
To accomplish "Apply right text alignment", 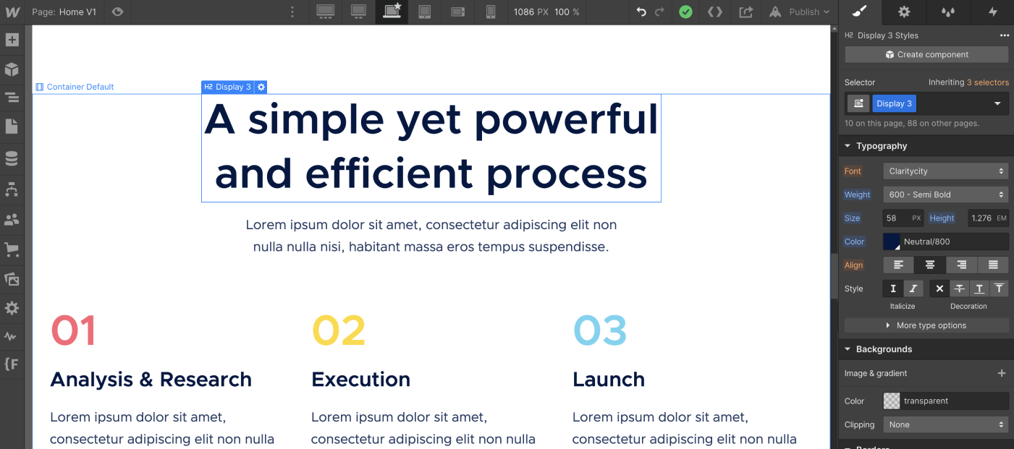I will [x=961, y=265].
